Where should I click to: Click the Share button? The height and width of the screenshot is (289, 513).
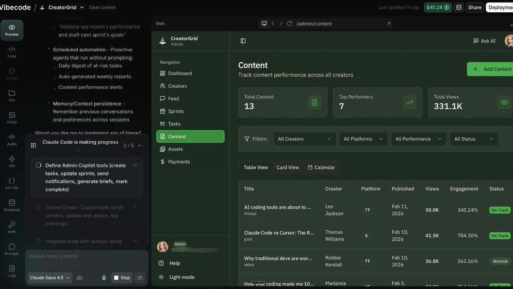coord(475,7)
